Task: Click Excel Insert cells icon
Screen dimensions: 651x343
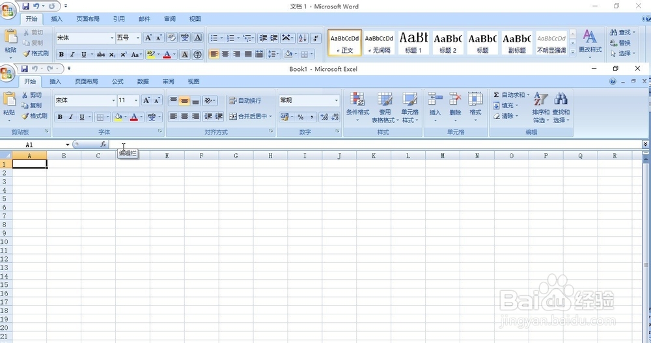Action: click(x=435, y=99)
